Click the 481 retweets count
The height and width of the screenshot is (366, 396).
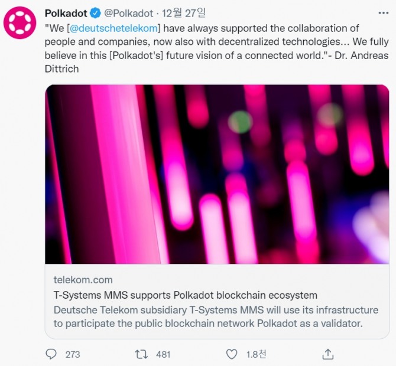tap(163, 354)
